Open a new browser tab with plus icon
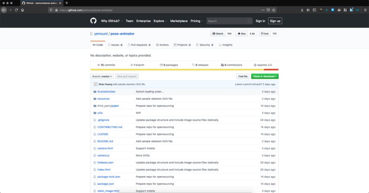 [67, 3]
